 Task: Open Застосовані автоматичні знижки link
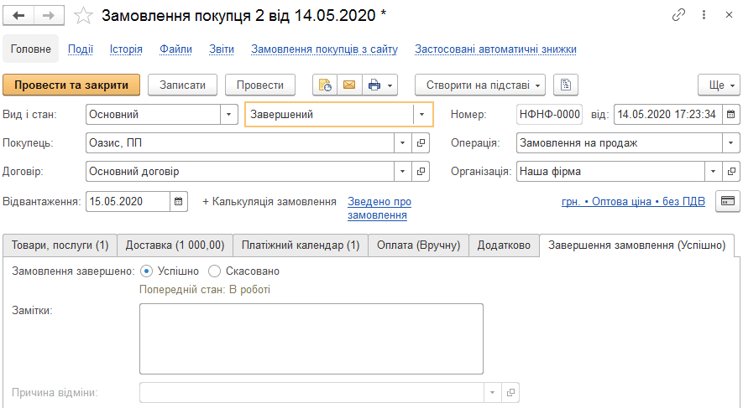tap(495, 49)
